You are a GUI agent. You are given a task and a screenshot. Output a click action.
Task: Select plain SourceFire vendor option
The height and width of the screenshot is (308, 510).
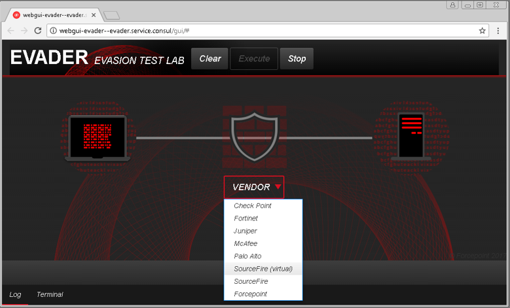click(263, 281)
